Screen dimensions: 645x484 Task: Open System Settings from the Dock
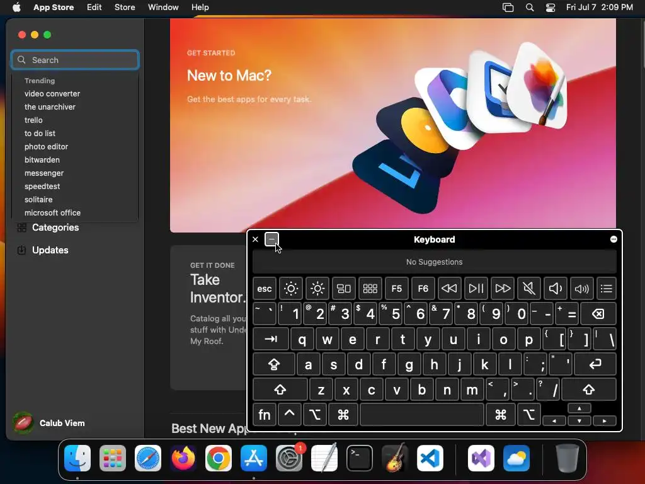tap(289, 458)
